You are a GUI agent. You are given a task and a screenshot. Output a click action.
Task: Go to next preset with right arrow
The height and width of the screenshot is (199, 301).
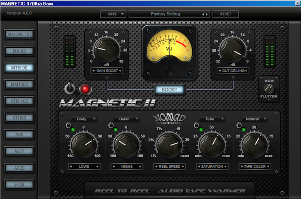[x=207, y=14]
